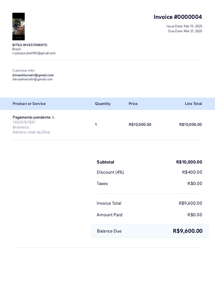The image size is (215, 287).
Task: Click the company logo thumbnail image
Action: pyautogui.click(x=18, y=27)
